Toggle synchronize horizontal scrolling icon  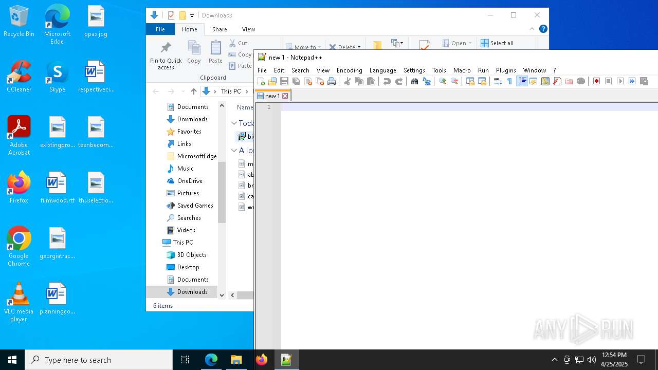pos(482,81)
